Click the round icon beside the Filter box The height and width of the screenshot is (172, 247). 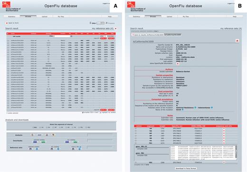click(x=71, y=36)
